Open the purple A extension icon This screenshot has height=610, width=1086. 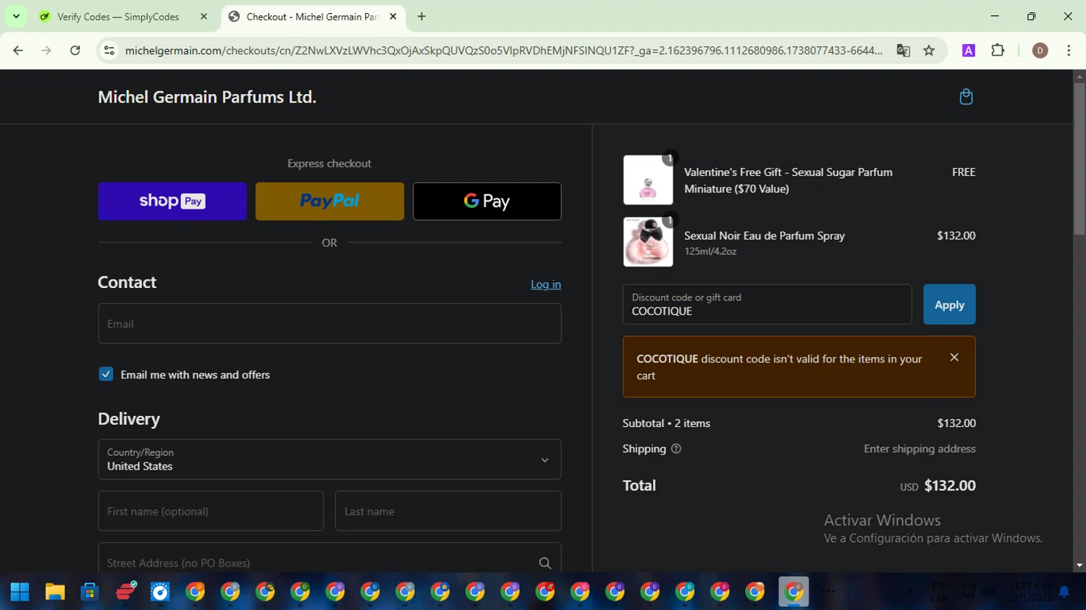click(968, 50)
